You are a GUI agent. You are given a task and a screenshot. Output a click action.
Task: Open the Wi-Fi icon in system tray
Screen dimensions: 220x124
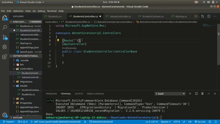(x=204, y=2)
